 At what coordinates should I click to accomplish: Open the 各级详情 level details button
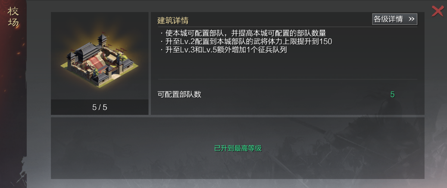point(394,19)
